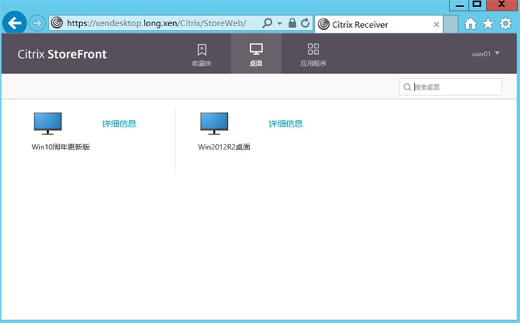The width and height of the screenshot is (520, 323).
Task: Click the search magnifier in address bar
Action: pyautogui.click(x=267, y=23)
